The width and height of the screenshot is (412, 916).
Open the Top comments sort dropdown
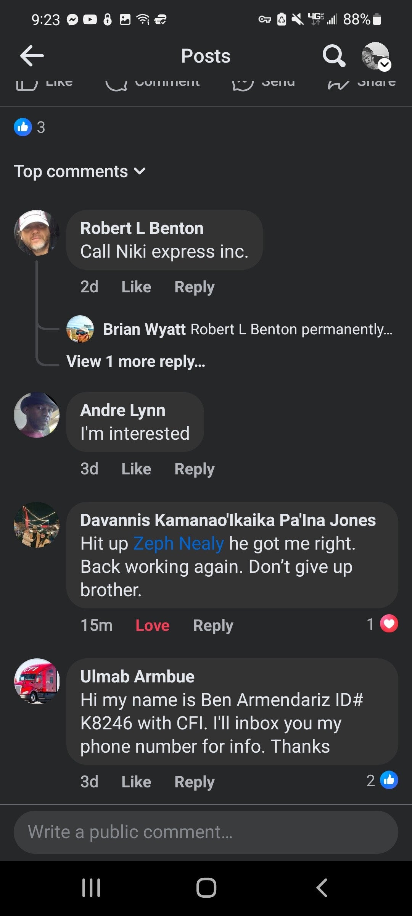(80, 171)
